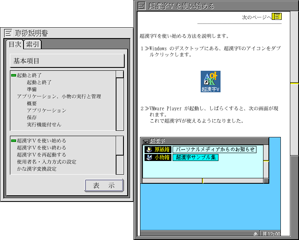
Task: Open パーソナルメディアからのお知らせ item
Action: (x=214, y=149)
